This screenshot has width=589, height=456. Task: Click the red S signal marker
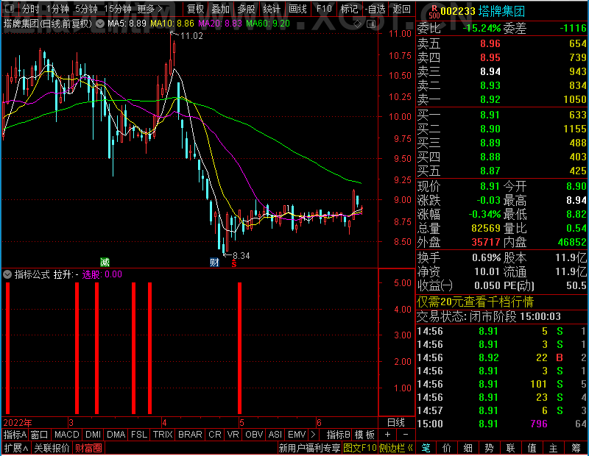234,264
